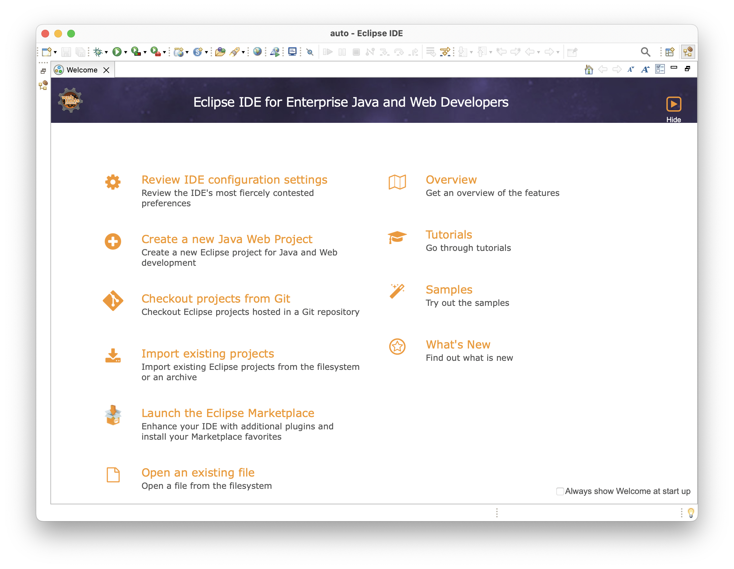
Task: Open the Customize page checklist icon
Action: click(x=660, y=69)
